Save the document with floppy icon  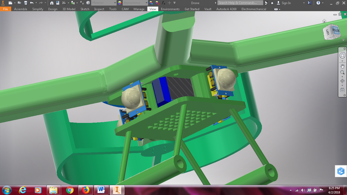(26, 3)
